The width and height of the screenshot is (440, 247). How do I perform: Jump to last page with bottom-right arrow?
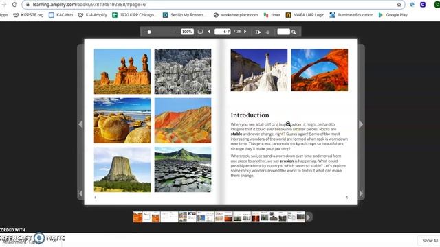pyautogui.click(x=361, y=193)
